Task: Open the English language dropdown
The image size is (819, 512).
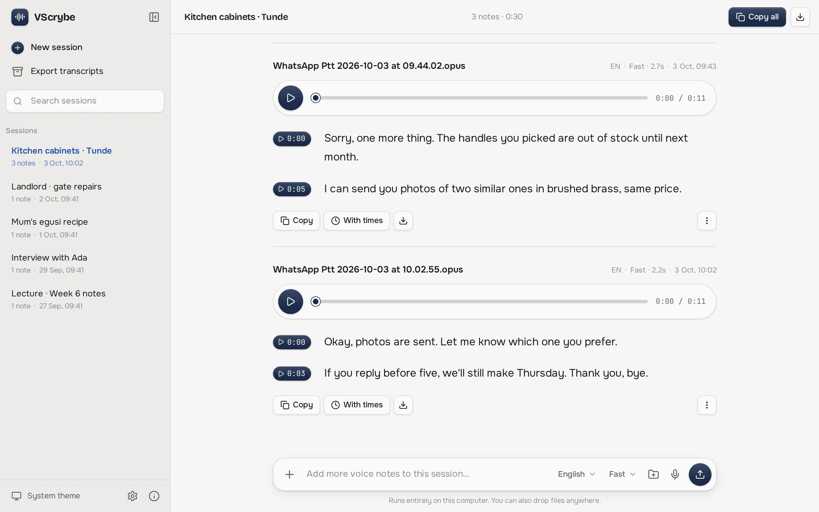Action: (x=577, y=474)
